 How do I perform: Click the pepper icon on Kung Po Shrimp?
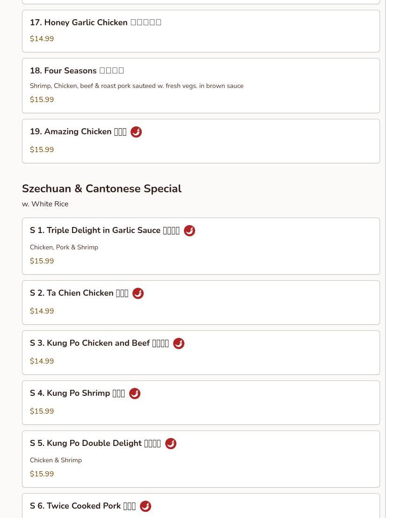point(134,394)
